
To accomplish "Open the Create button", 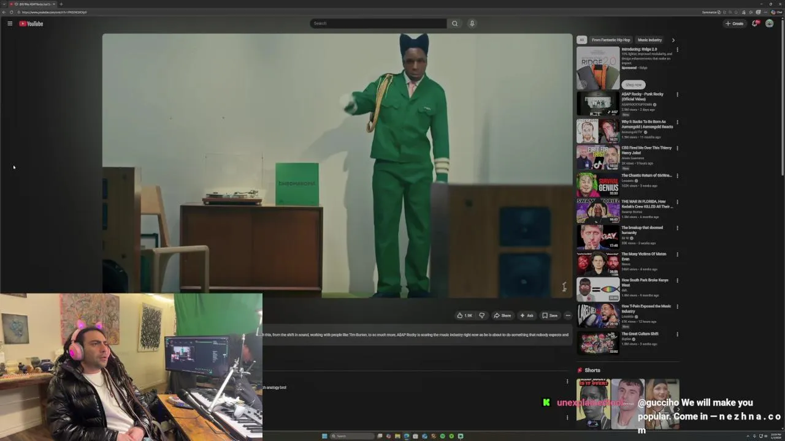I will [x=734, y=23].
